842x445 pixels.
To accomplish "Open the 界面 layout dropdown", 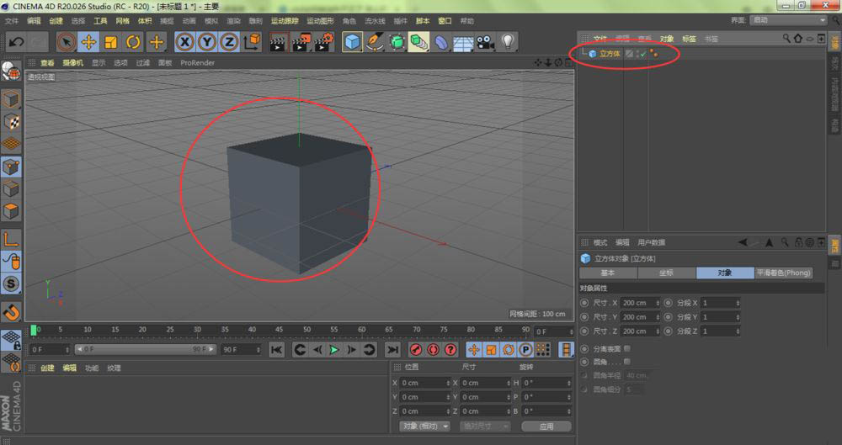I will [x=787, y=20].
